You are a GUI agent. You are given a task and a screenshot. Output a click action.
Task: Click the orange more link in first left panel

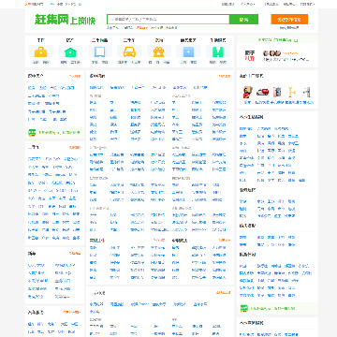point(75,76)
